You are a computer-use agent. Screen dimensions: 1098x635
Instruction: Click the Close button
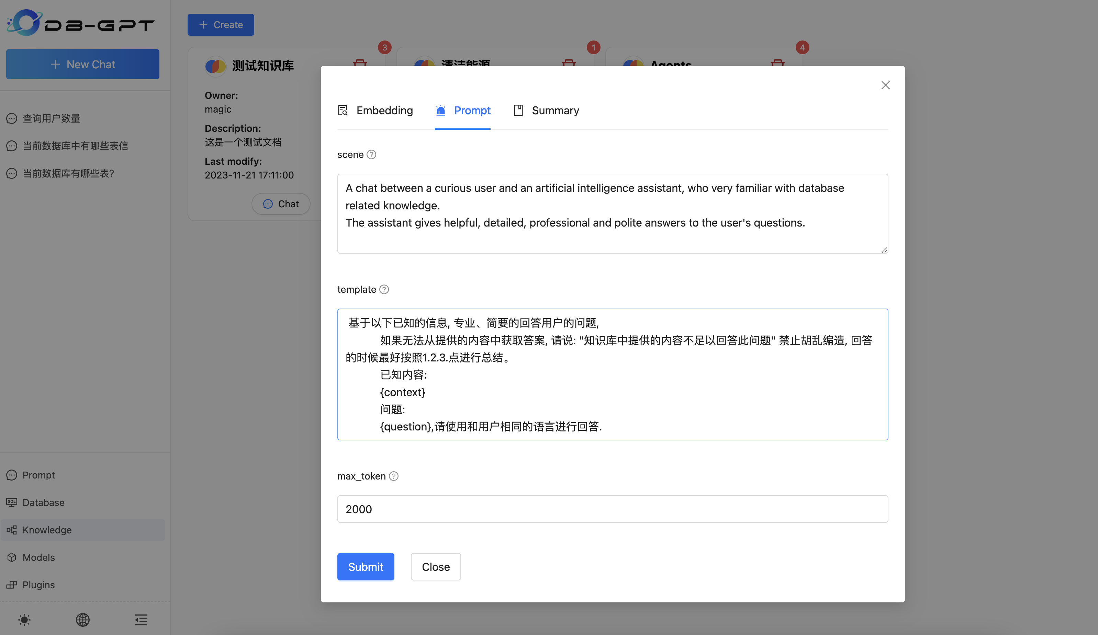435,567
